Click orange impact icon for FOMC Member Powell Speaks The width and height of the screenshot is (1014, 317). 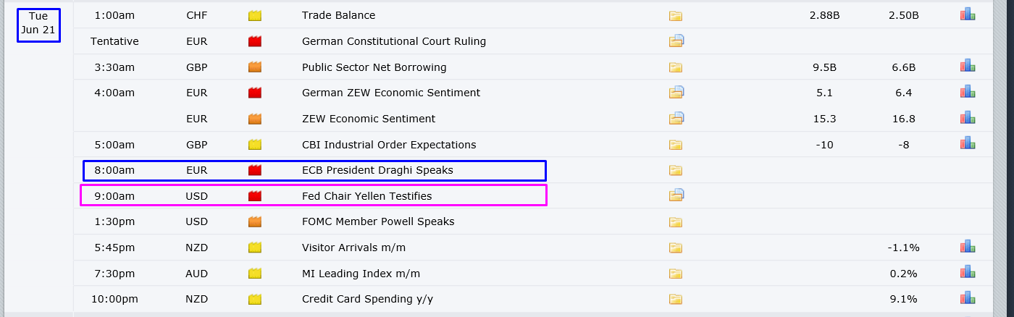(254, 221)
